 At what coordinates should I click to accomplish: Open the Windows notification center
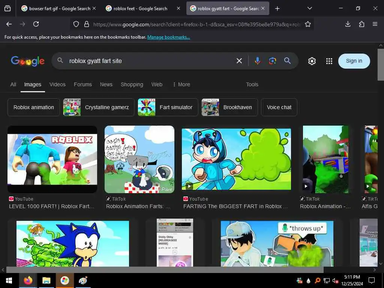point(372,280)
